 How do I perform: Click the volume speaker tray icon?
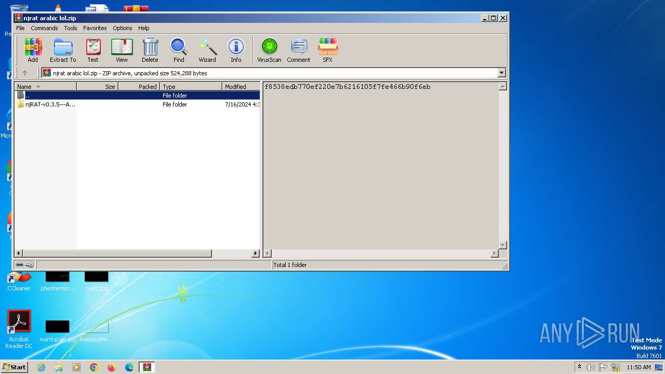[591, 367]
